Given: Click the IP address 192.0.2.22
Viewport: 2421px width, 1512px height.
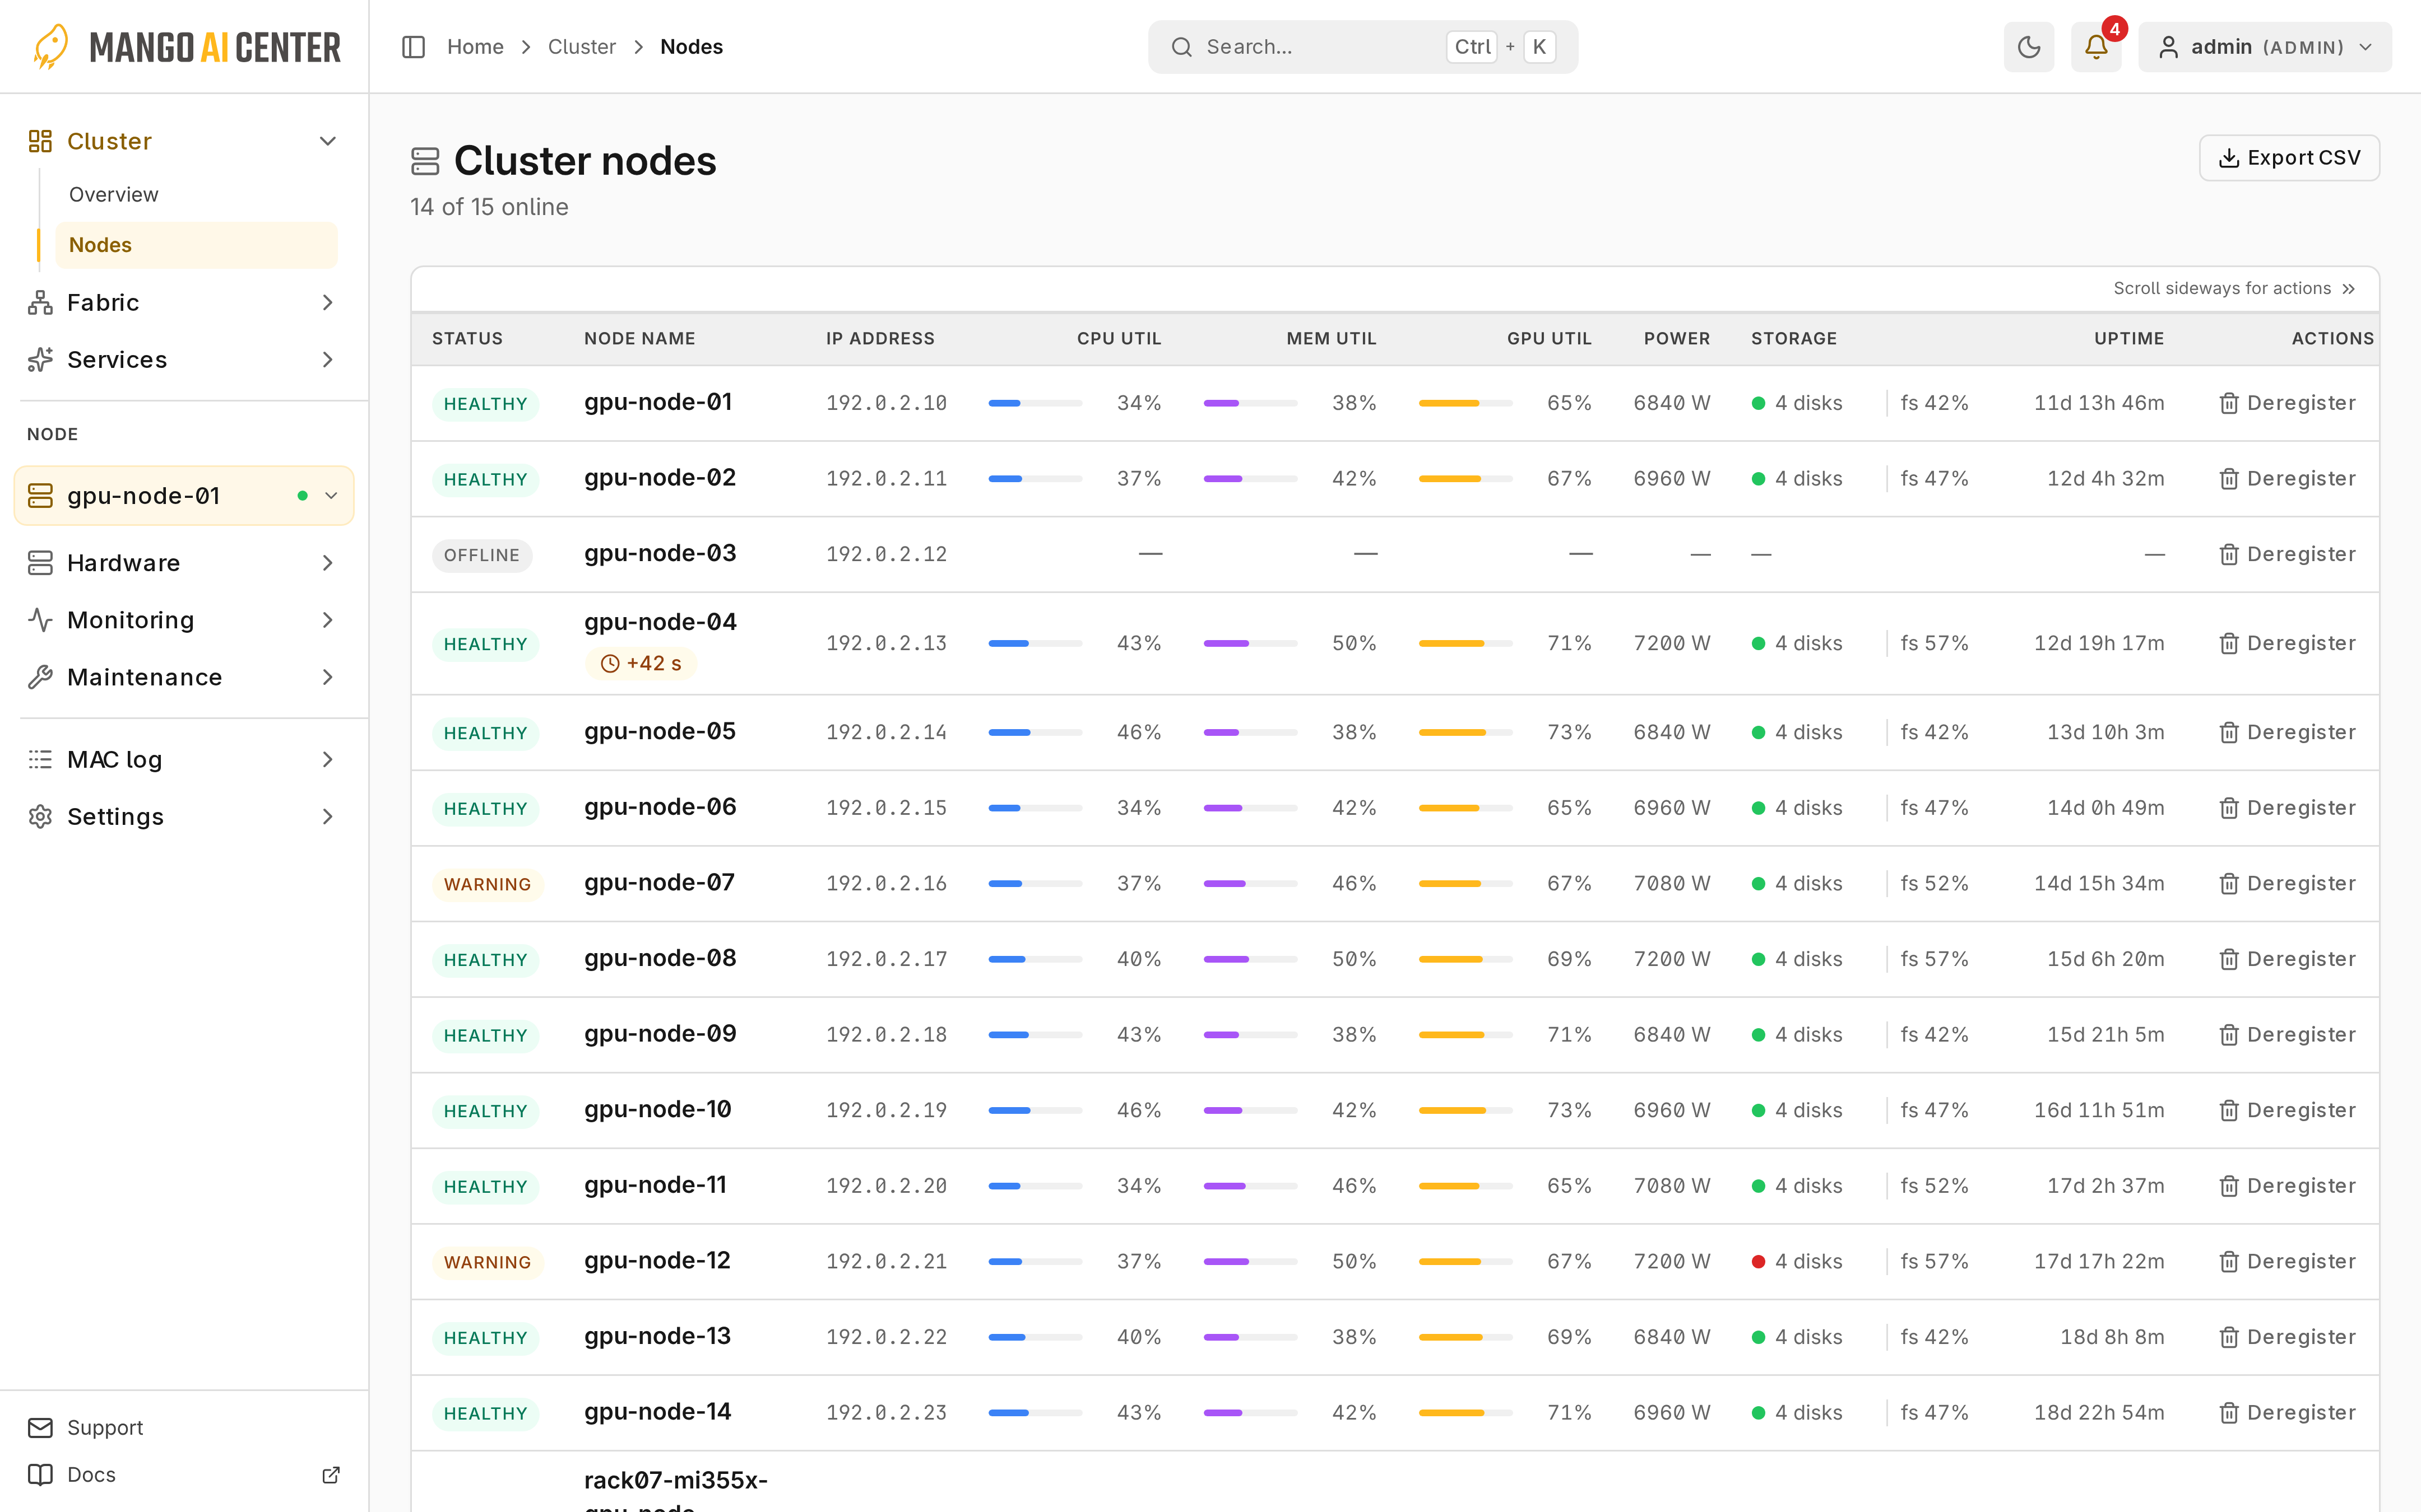Looking at the screenshot, I should (885, 1337).
